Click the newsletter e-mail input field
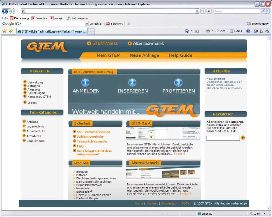 [x=223, y=138]
